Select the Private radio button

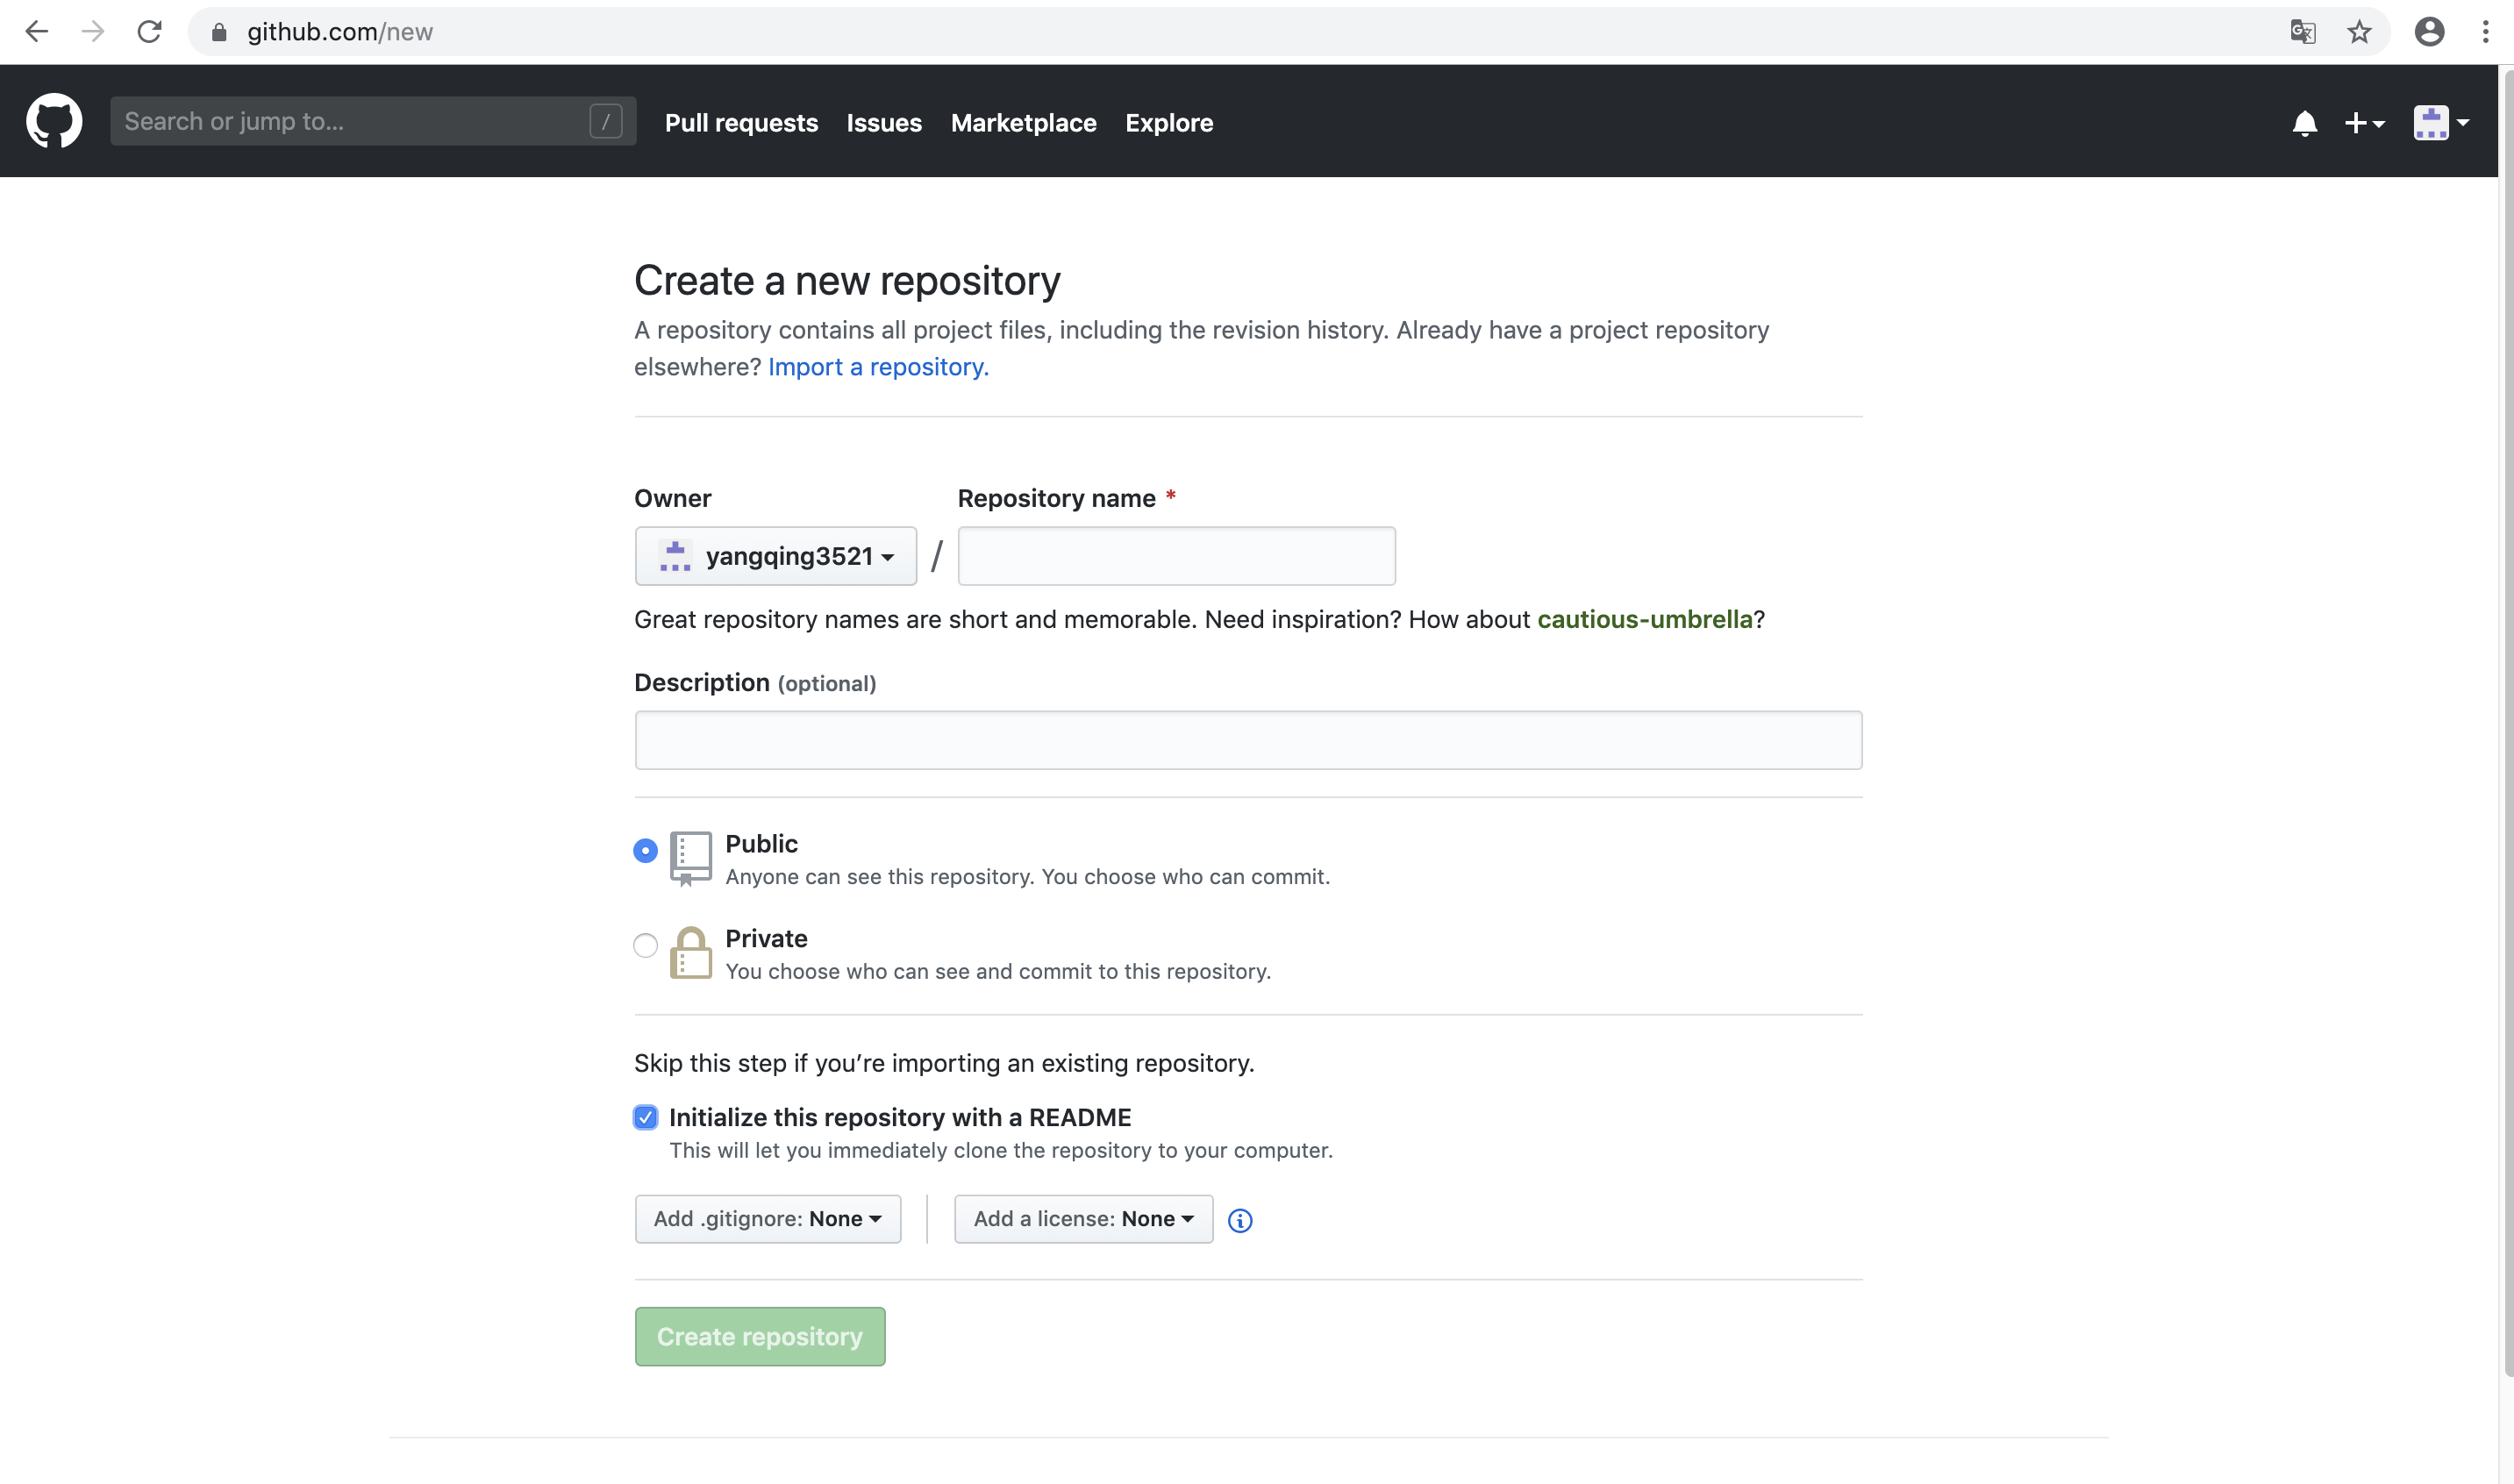point(645,945)
